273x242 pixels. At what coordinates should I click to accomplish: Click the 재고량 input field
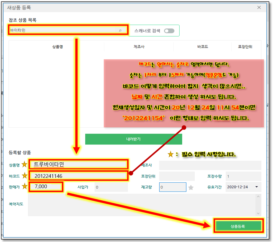tap(172, 187)
